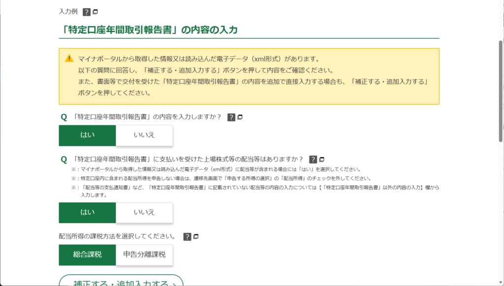Open help for 入力例
Screen dimensions: 504x286
pos(87,12)
